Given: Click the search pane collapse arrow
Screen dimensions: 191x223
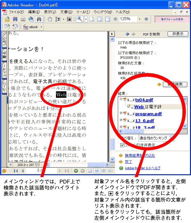Looking at the screenshot, I should click(112, 34).
